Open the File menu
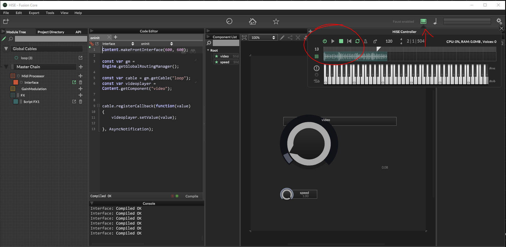This screenshot has width=506, height=247. coord(6,13)
